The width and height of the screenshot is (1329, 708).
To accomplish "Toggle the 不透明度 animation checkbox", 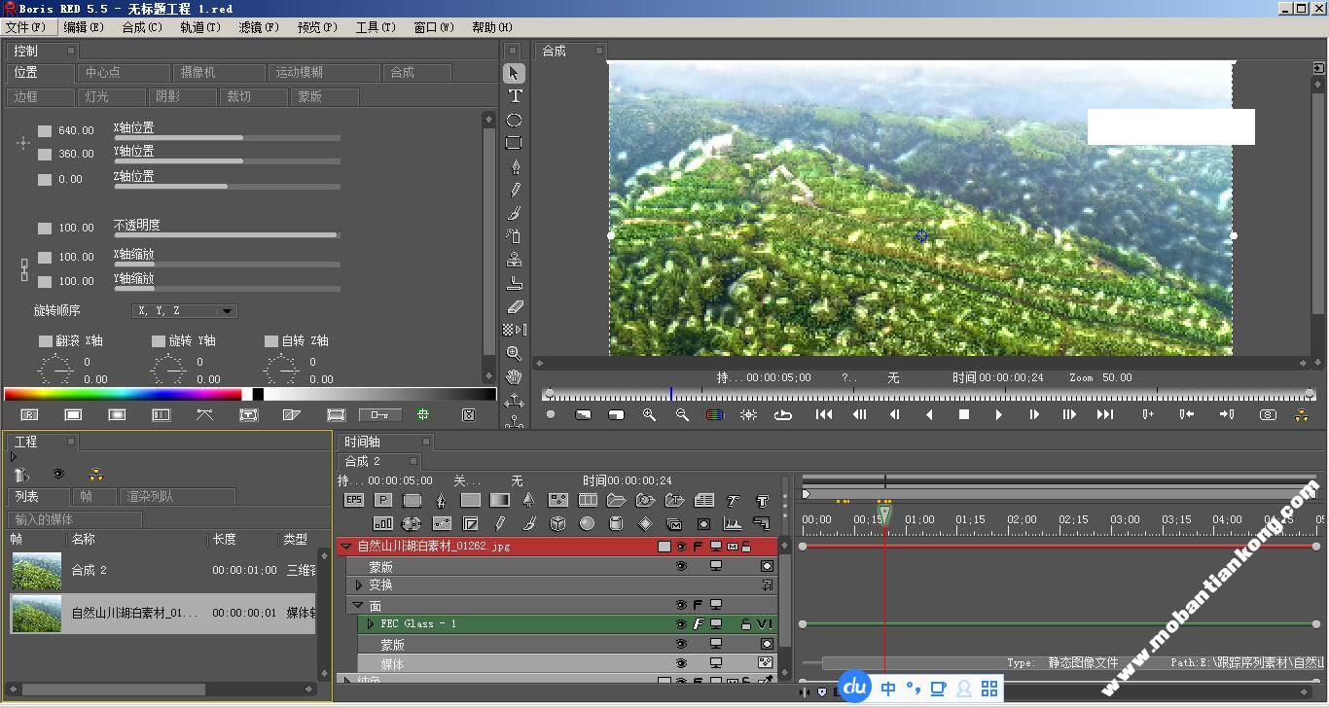I will [x=45, y=228].
